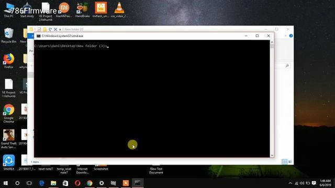The height and width of the screenshot is (188, 335).
Task: Switch Explorer to details view
Action: [284, 162]
